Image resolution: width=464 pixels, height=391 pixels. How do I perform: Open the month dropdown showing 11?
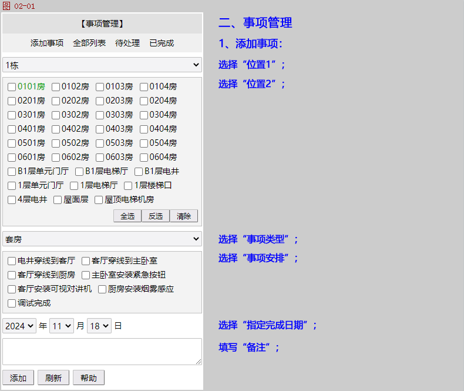[61, 326]
